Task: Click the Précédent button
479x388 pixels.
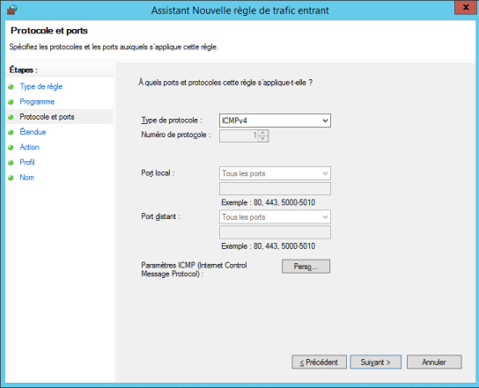Action: 319,362
